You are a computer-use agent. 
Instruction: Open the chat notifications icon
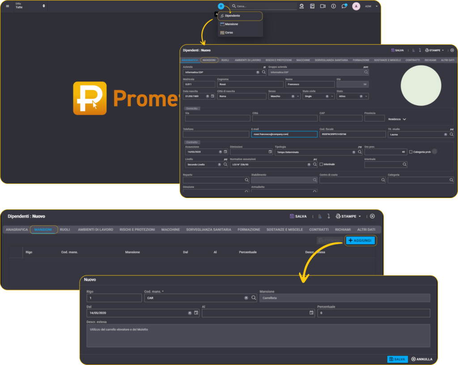point(344,6)
